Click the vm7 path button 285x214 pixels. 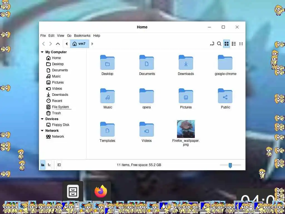point(79,44)
